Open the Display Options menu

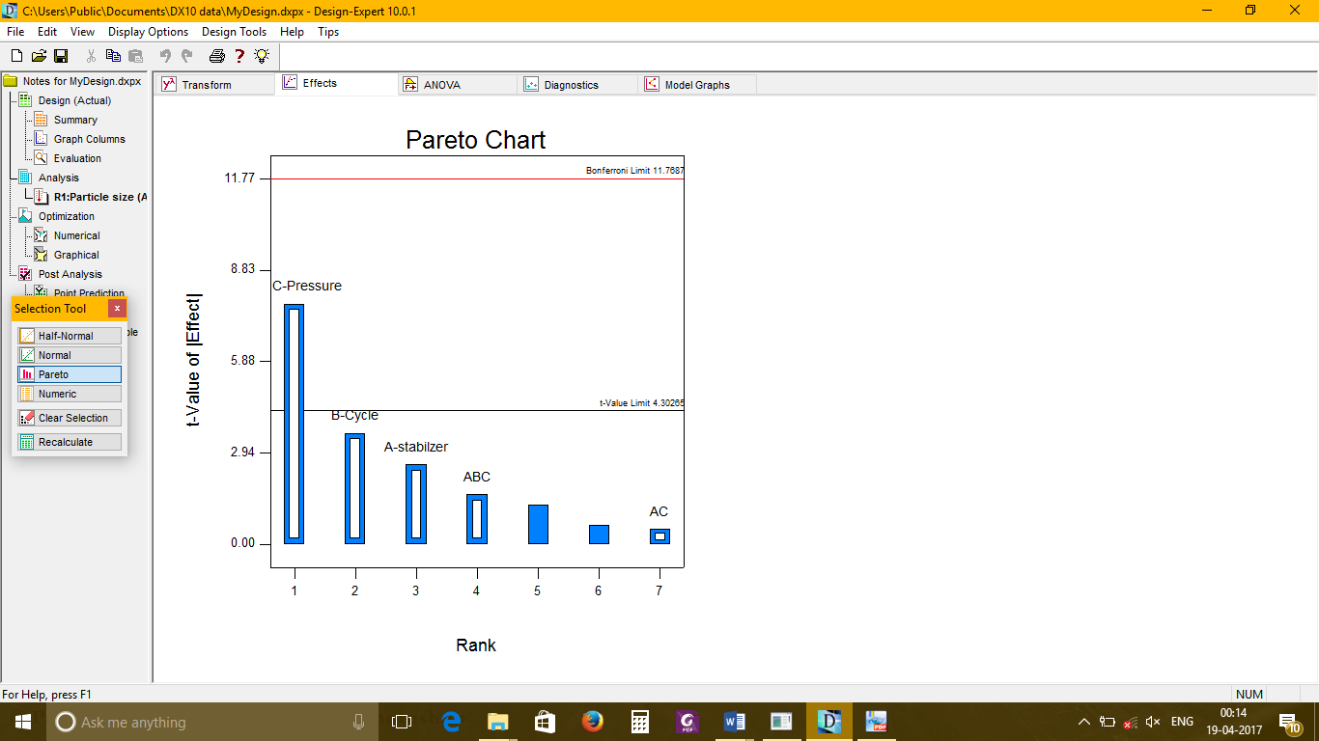click(x=148, y=32)
